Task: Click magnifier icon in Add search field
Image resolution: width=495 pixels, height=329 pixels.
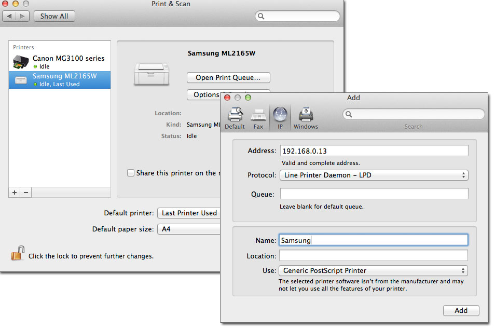Action: tap(349, 114)
